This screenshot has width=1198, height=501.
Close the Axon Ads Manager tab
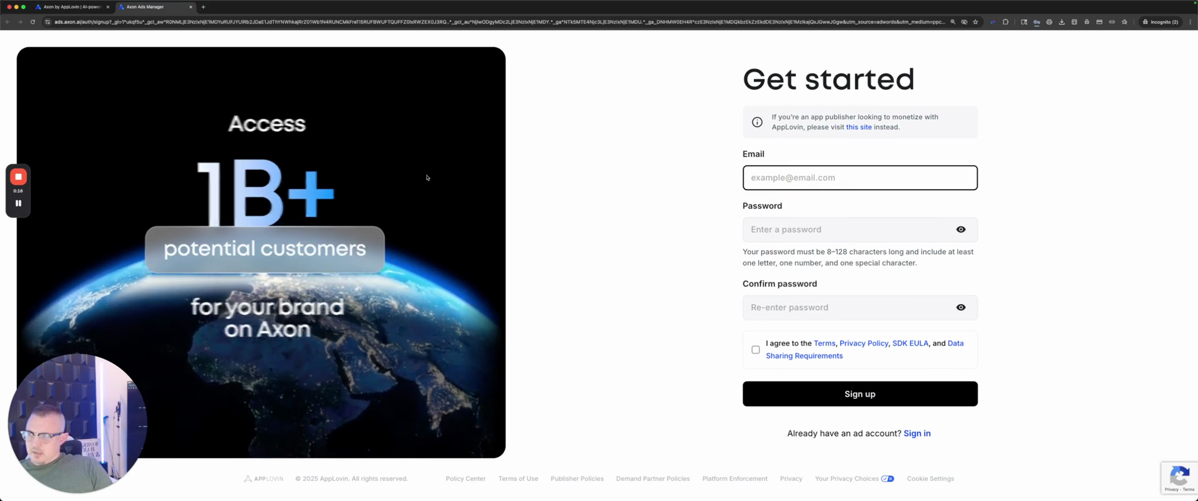coord(191,7)
